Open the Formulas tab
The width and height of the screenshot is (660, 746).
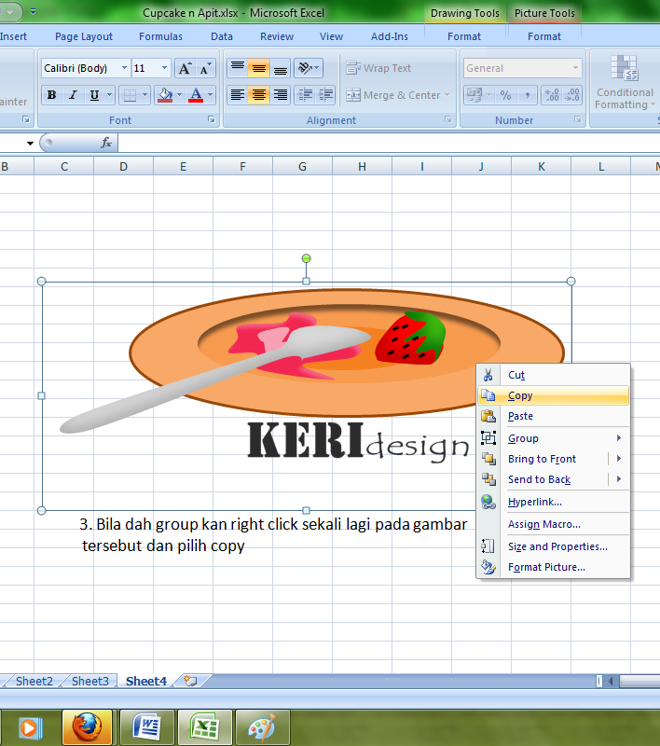[160, 36]
